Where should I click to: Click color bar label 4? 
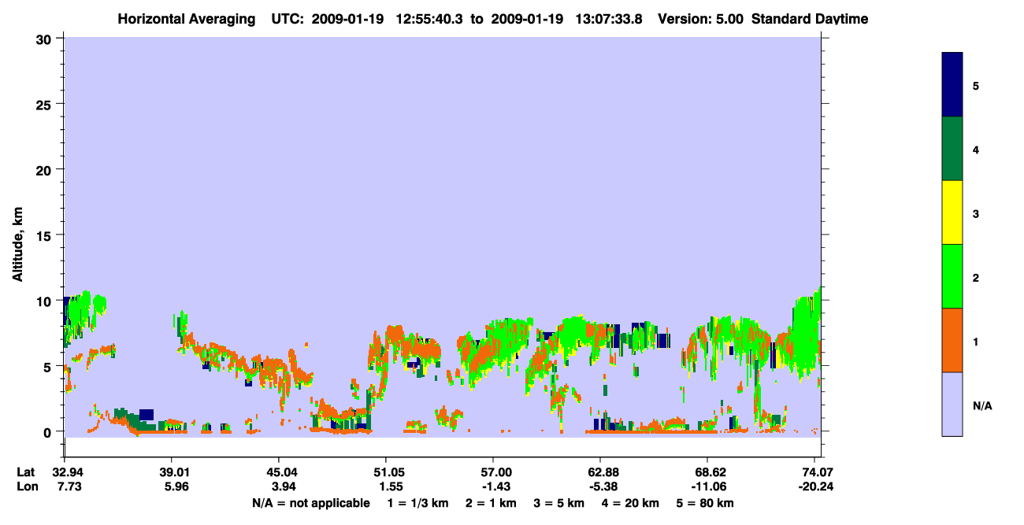click(x=976, y=149)
